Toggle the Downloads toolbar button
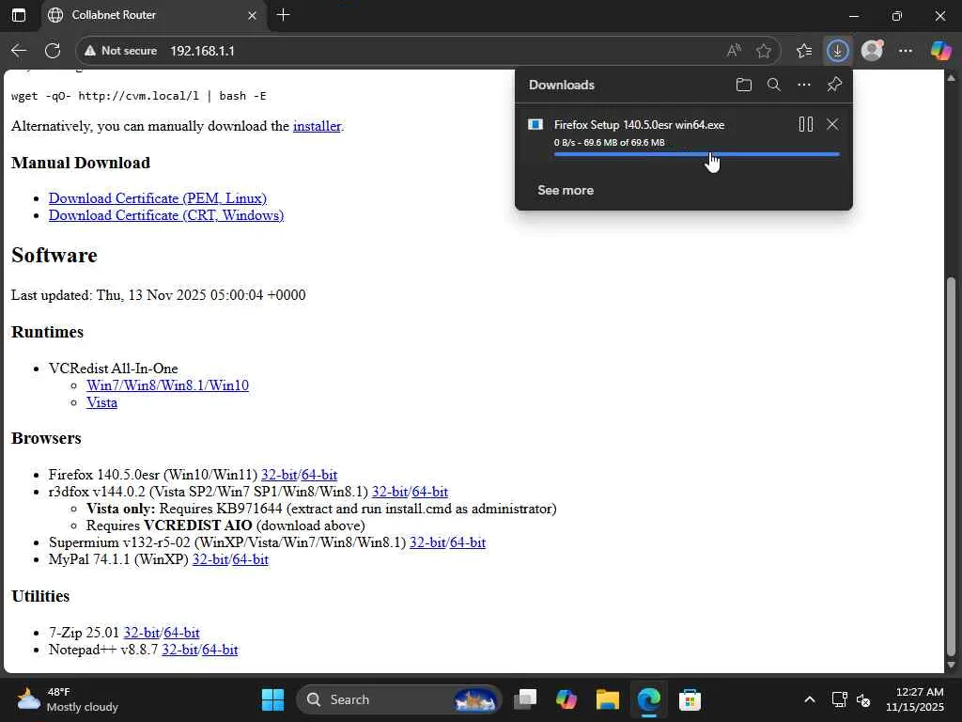 tap(837, 51)
